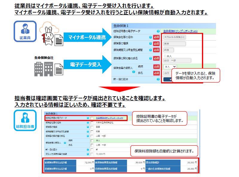
Task: Click the help icon beside 保険等の種類 in entry form
Action: click(x=151, y=43)
